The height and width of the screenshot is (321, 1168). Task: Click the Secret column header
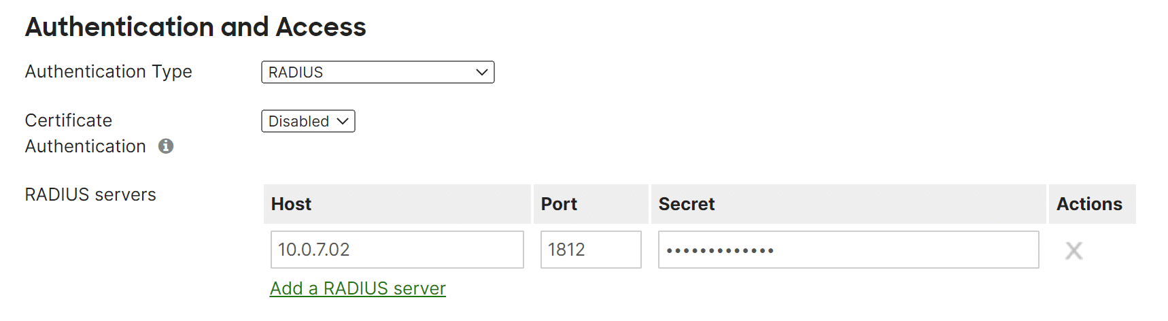coord(687,204)
